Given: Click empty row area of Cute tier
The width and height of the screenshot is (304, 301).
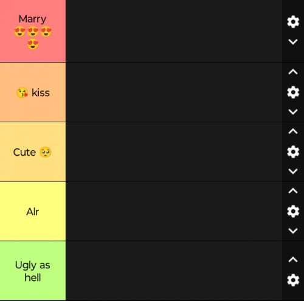Looking at the screenshot, I should click(174, 152).
